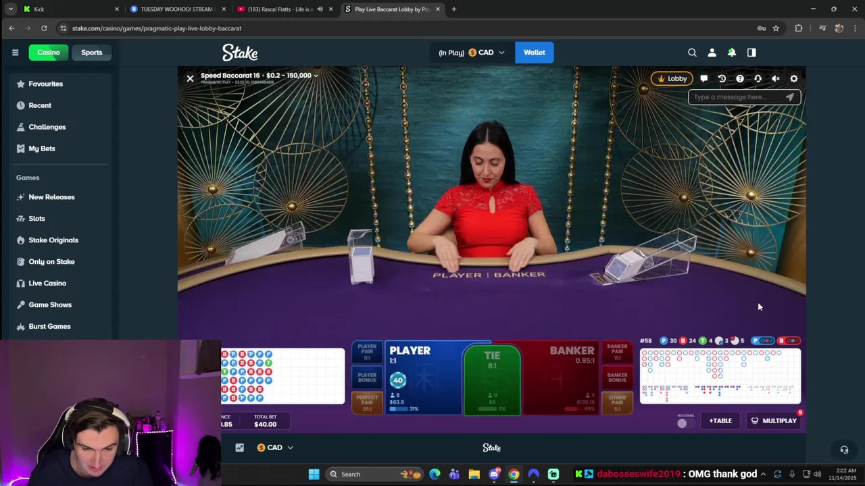This screenshot has width=865, height=486.
Task: Send the chat message arrow
Action: pyautogui.click(x=789, y=97)
